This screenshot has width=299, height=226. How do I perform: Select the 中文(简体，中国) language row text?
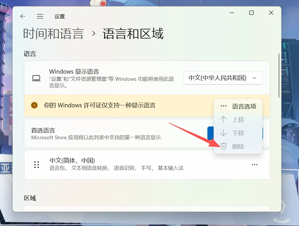(x=72, y=160)
